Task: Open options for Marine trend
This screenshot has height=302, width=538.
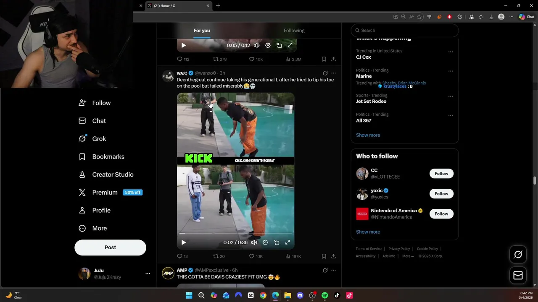Action: coord(451,71)
